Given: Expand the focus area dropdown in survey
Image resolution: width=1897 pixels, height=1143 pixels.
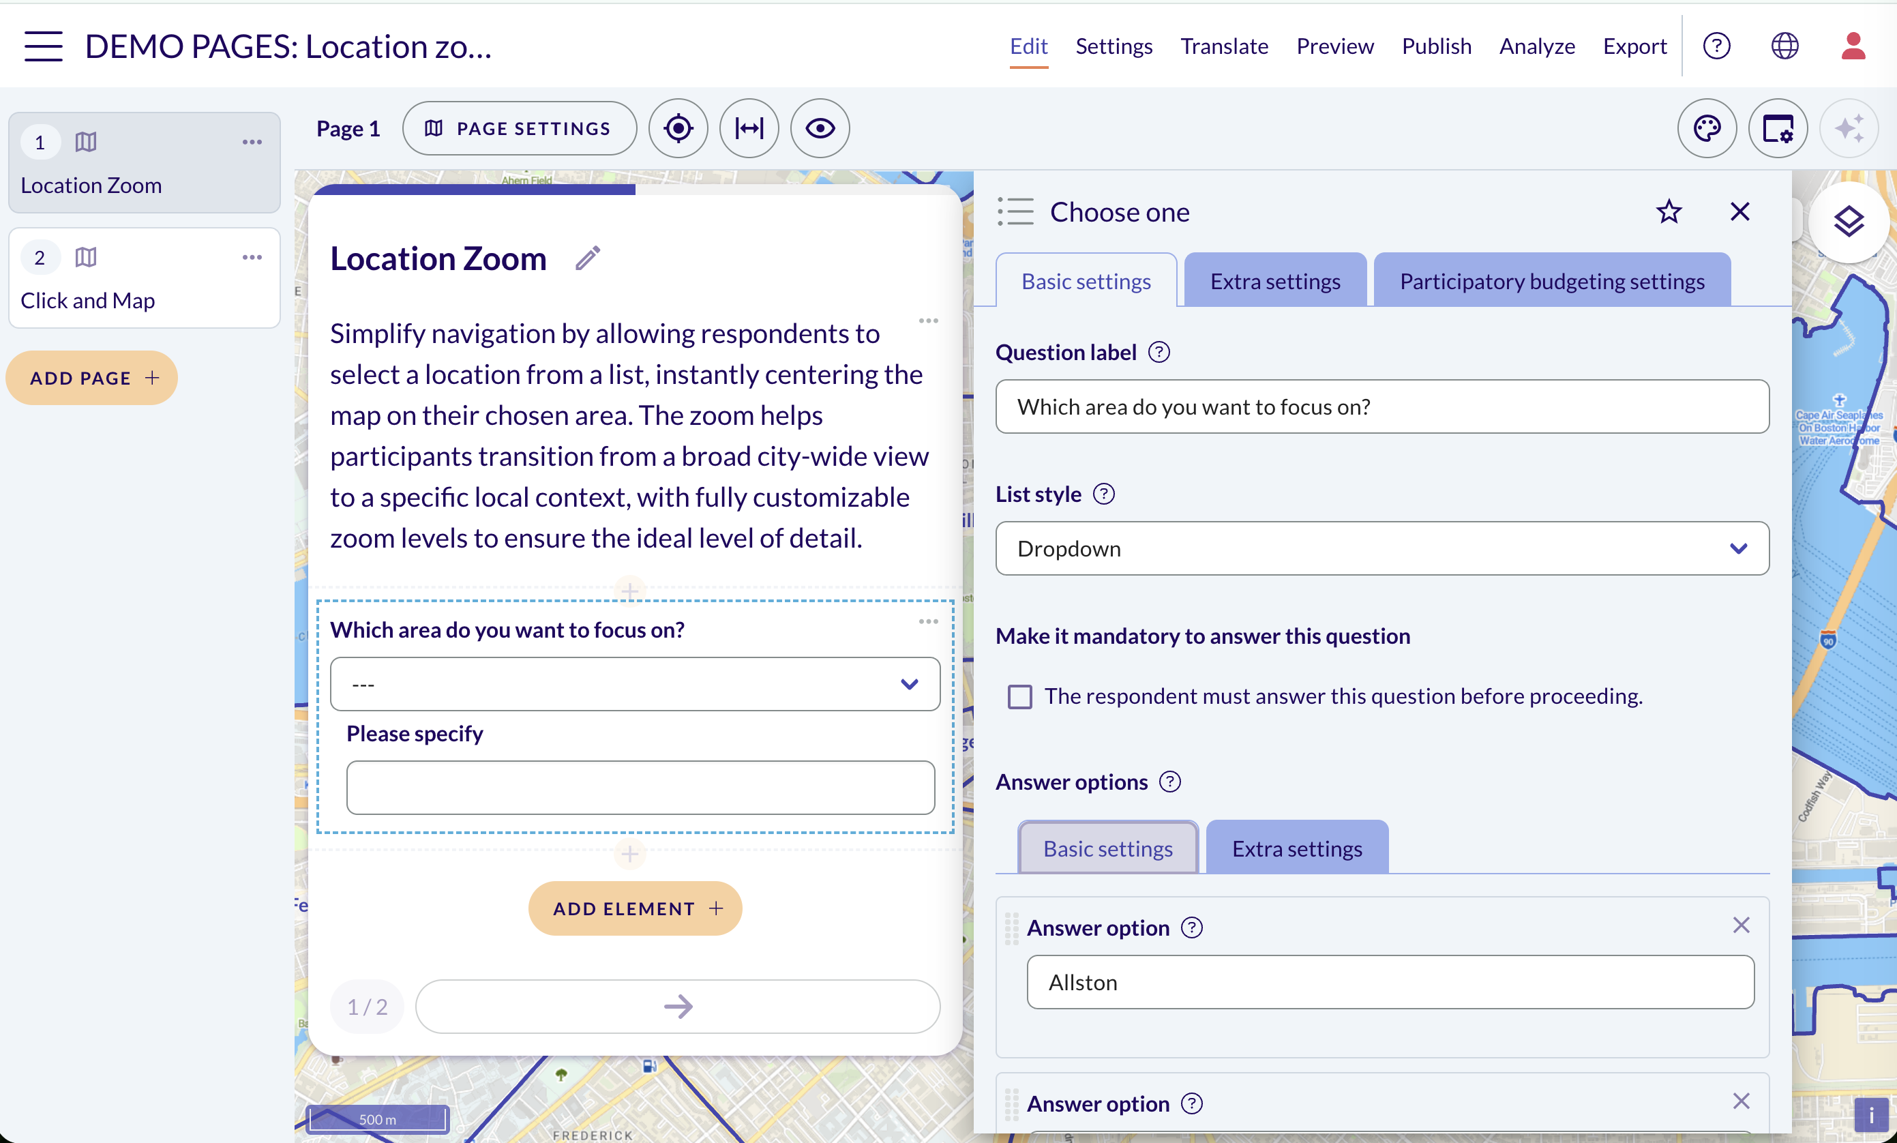Looking at the screenshot, I should click(634, 684).
